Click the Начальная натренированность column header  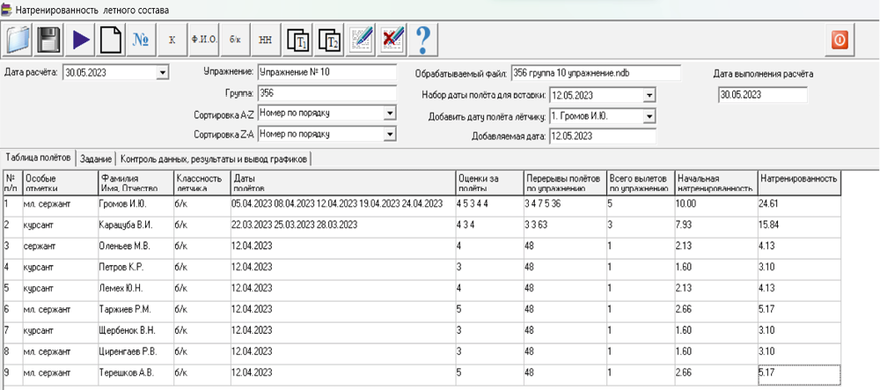(x=716, y=183)
